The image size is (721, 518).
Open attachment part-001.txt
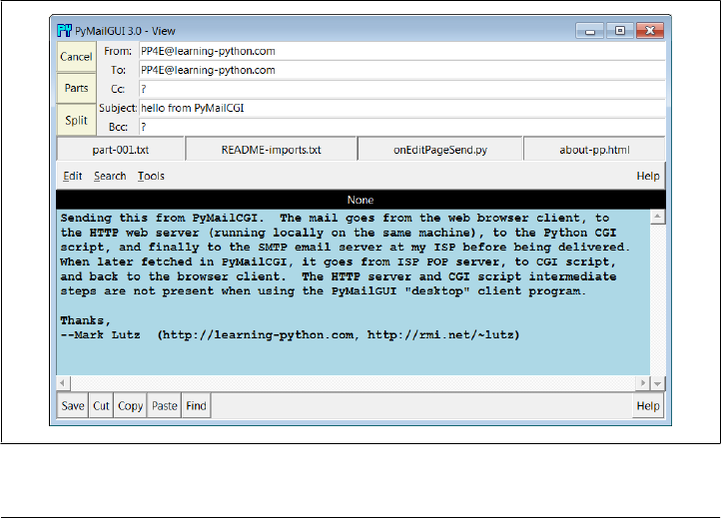(x=121, y=150)
